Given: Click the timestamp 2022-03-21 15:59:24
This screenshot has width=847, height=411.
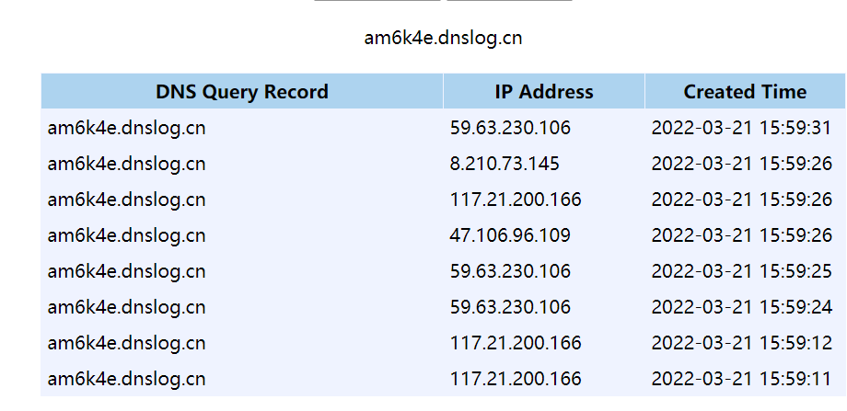Looking at the screenshot, I should [741, 307].
